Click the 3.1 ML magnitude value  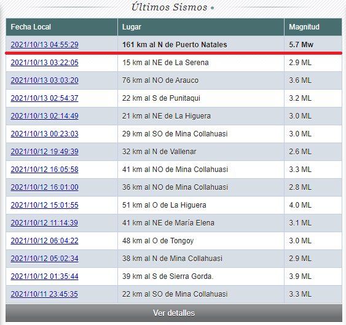point(301,223)
